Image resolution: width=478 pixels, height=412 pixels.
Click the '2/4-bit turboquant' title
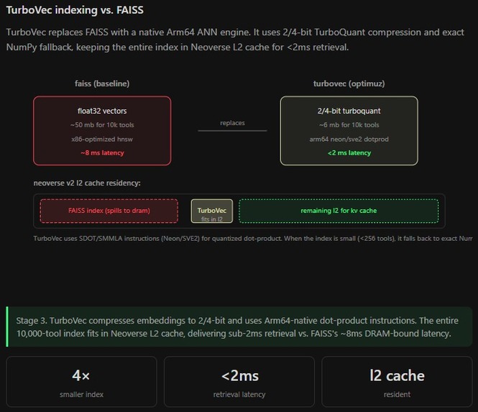349,111
